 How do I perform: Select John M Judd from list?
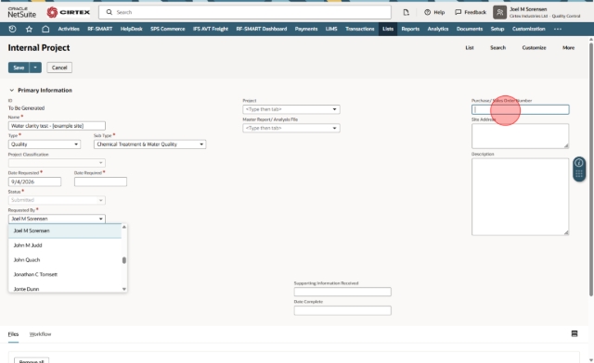tap(65, 245)
